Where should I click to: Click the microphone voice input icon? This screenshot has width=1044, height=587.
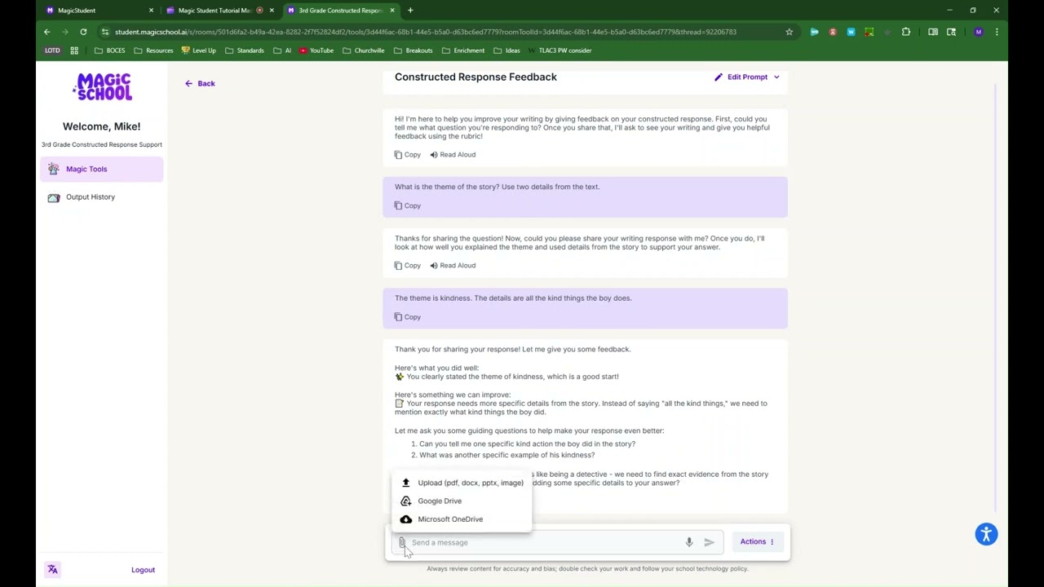tap(689, 542)
